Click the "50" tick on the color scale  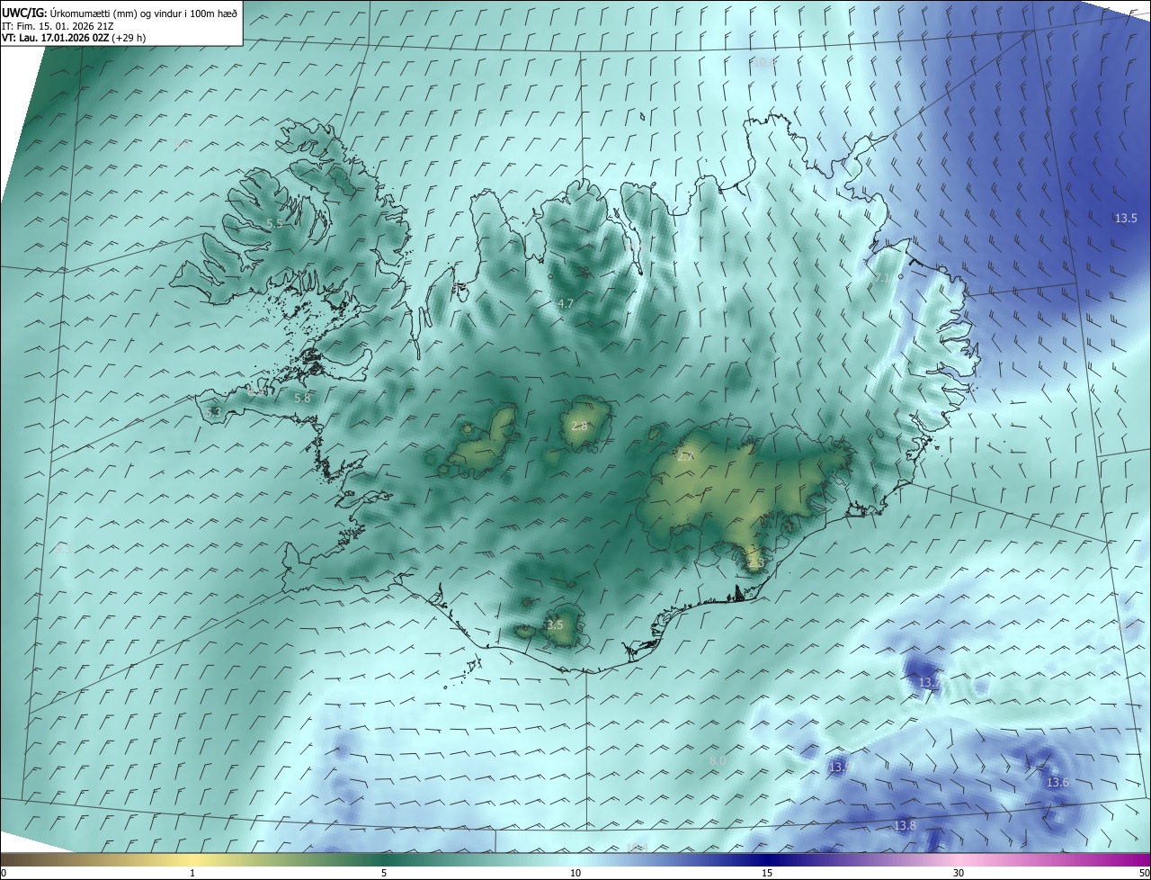(1144, 874)
